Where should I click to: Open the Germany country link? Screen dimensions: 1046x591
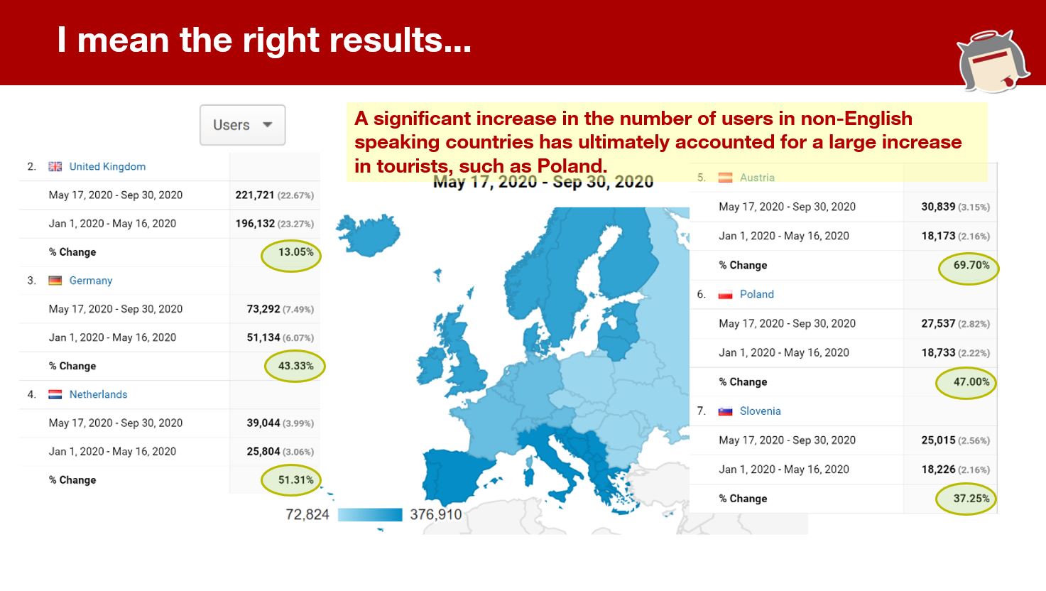[91, 281]
